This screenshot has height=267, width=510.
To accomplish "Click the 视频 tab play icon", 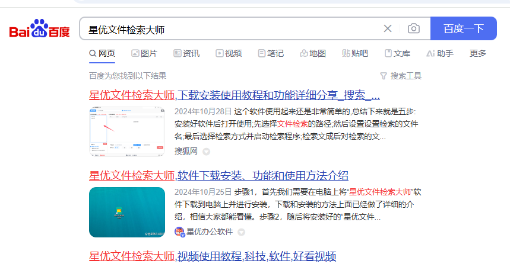I will [220, 53].
